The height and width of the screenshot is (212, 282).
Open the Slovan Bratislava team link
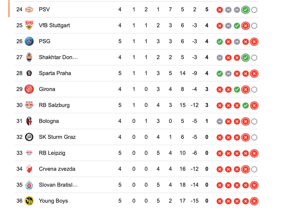click(x=58, y=185)
